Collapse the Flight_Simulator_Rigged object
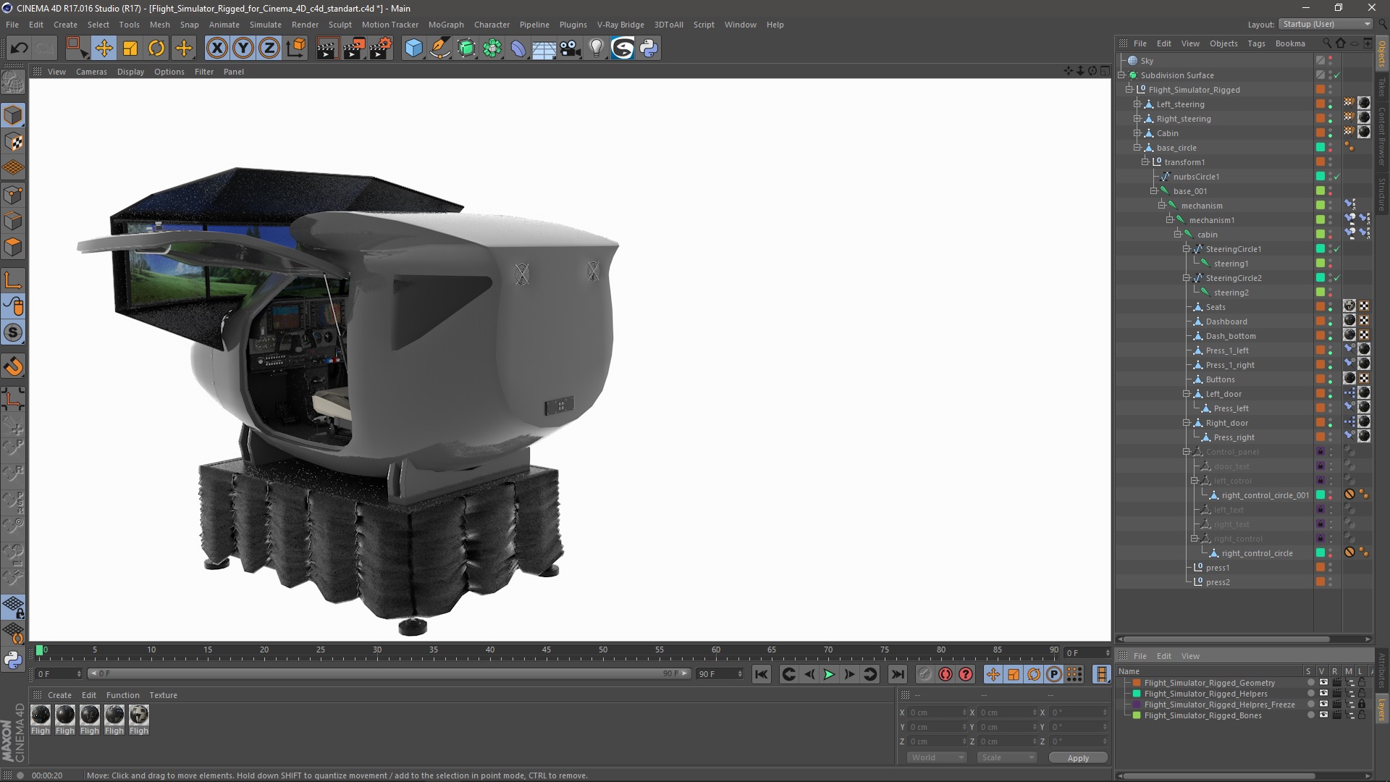 [x=1129, y=90]
